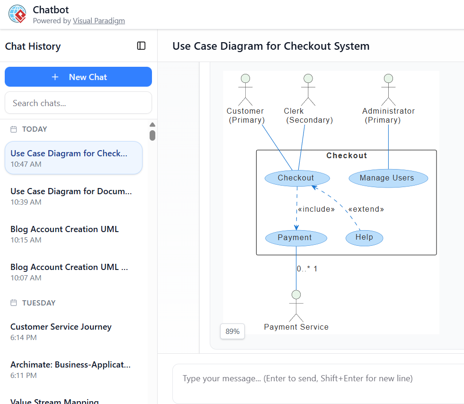This screenshot has height=404, width=464.
Task: Select the Help use case oval
Action: pos(364,237)
